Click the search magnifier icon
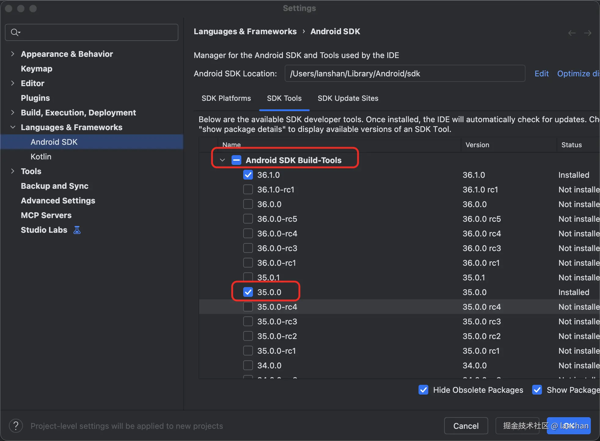This screenshot has width=600, height=441. pos(15,32)
